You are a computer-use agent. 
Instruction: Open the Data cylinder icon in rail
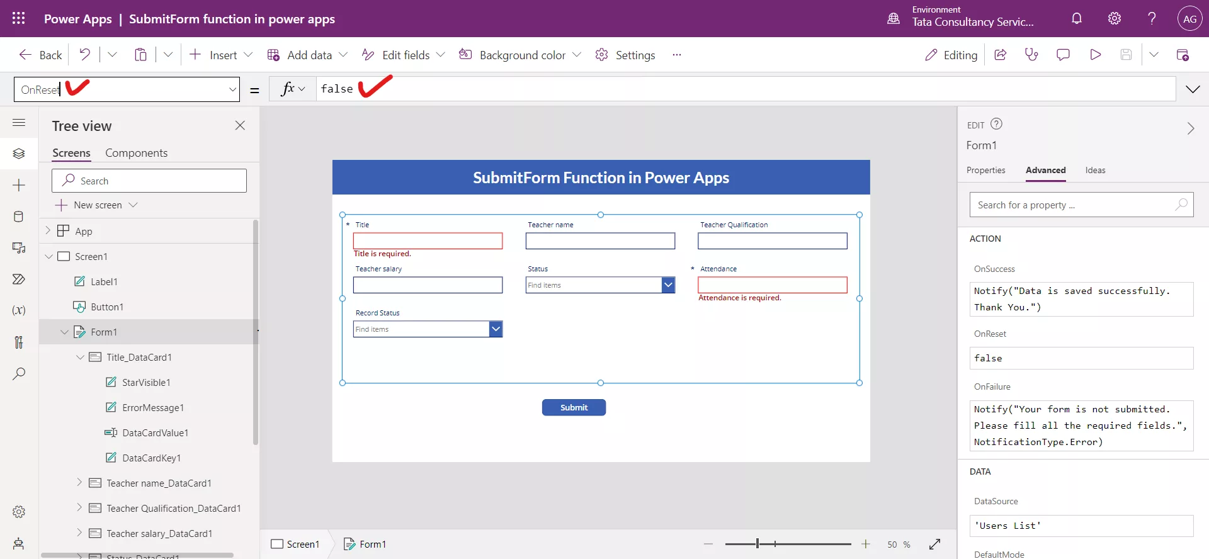point(19,217)
